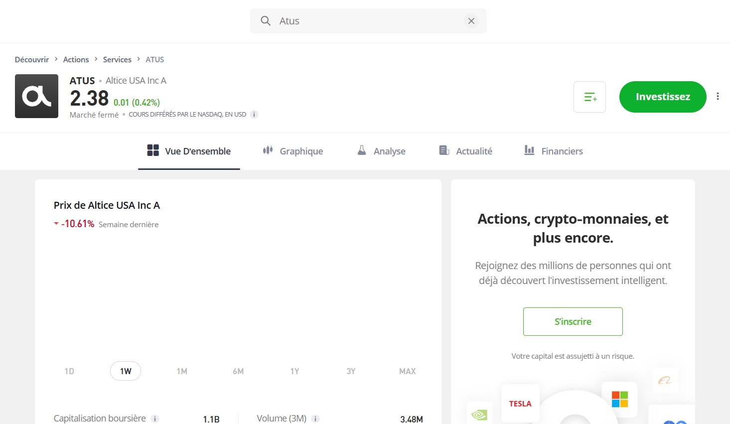Add ATUS to watchlist icon button

pos(590,97)
